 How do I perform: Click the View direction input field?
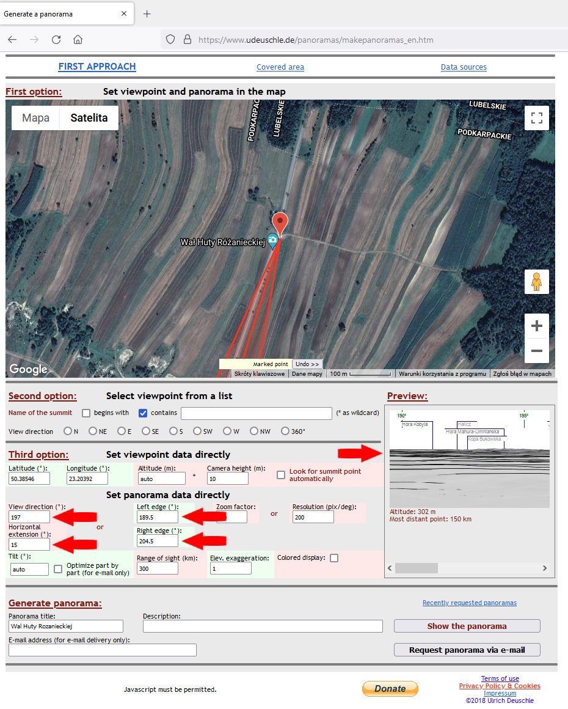click(29, 517)
